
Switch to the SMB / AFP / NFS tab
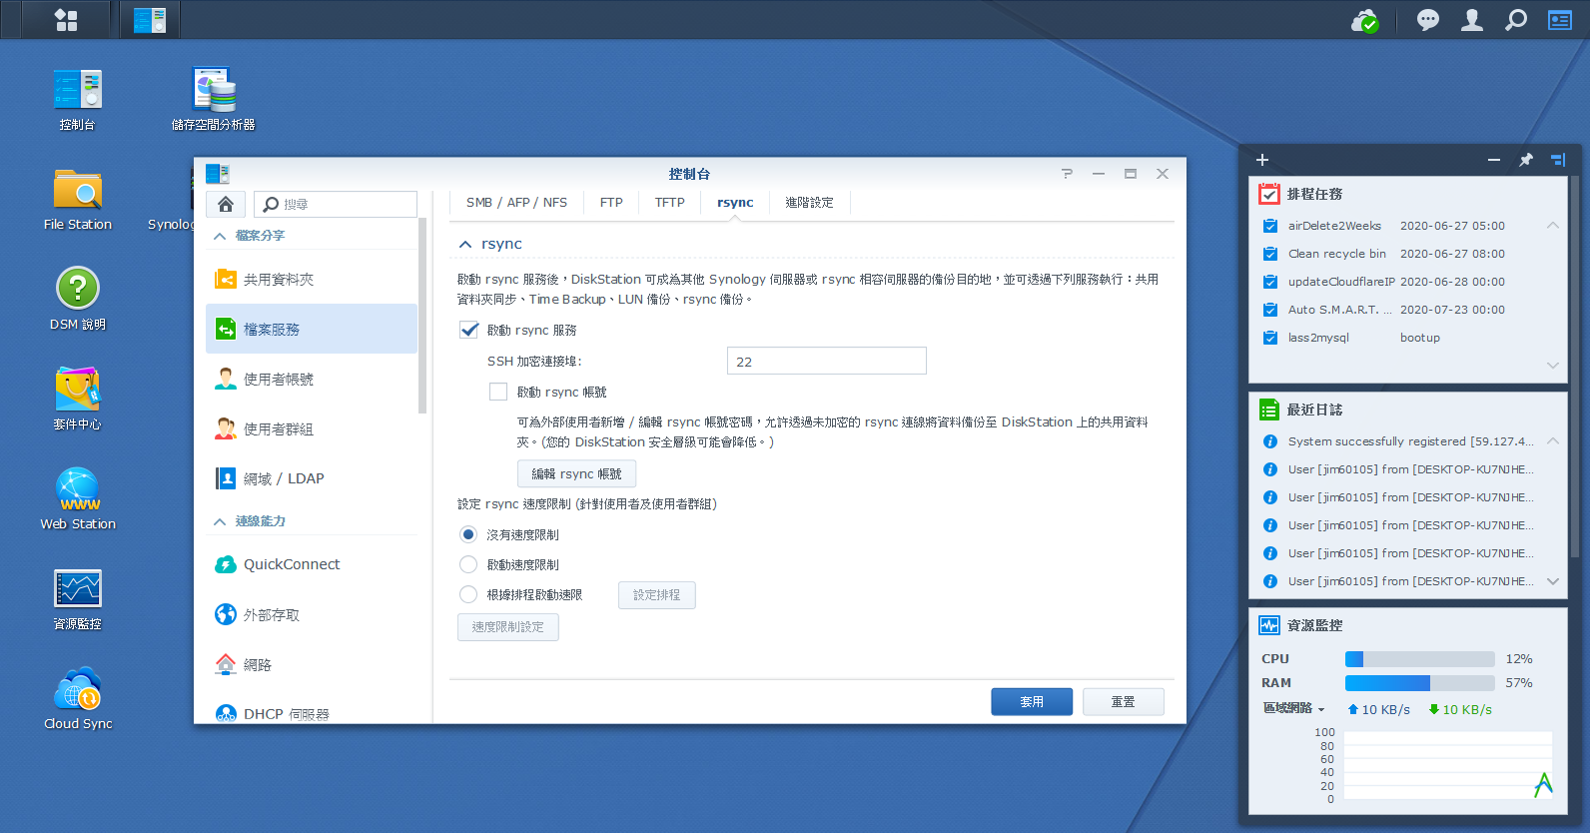coord(516,203)
